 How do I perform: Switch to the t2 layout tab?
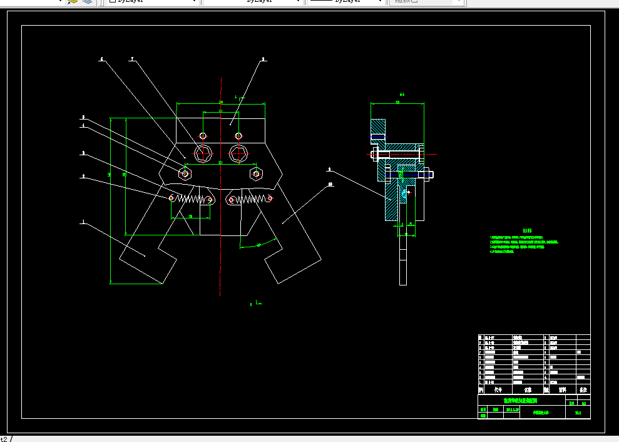[4, 439]
